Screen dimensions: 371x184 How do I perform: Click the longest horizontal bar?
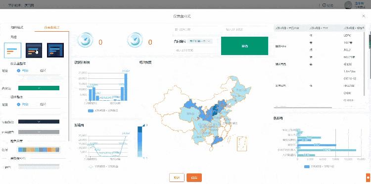pos(327,150)
